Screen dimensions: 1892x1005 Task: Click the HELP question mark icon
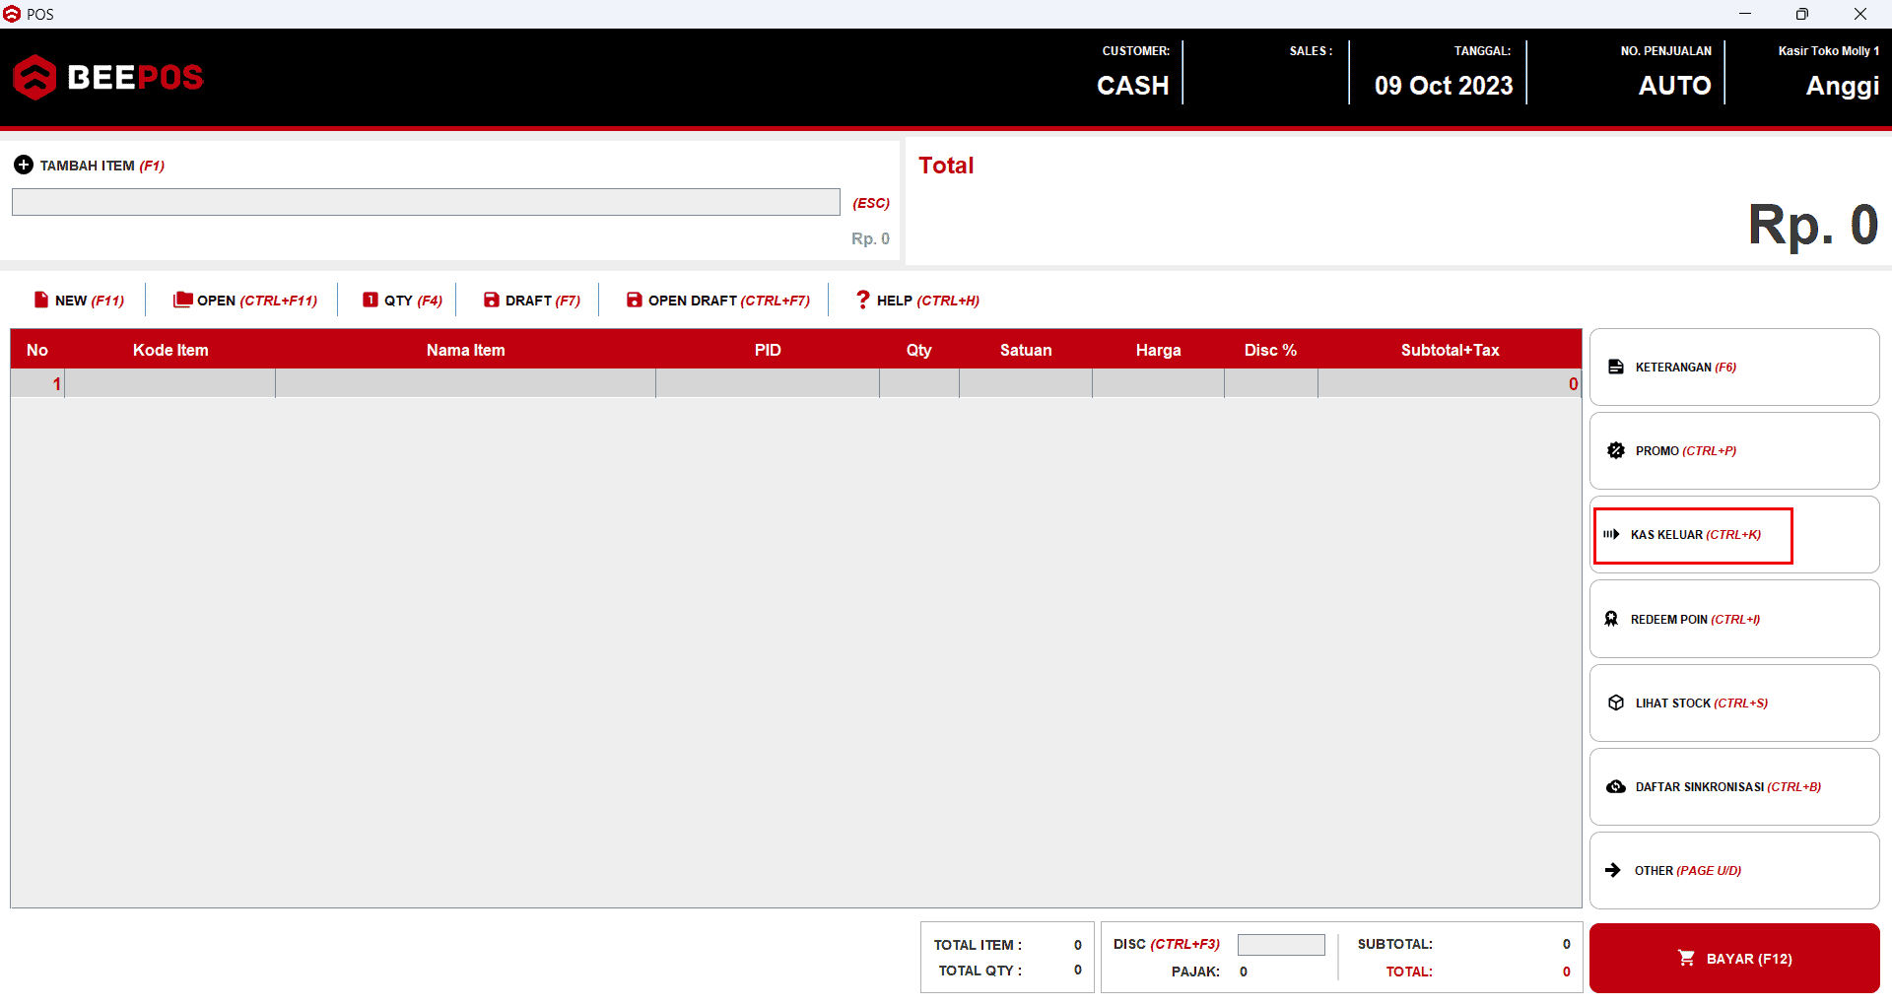pyautogui.click(x=862, y=300)
